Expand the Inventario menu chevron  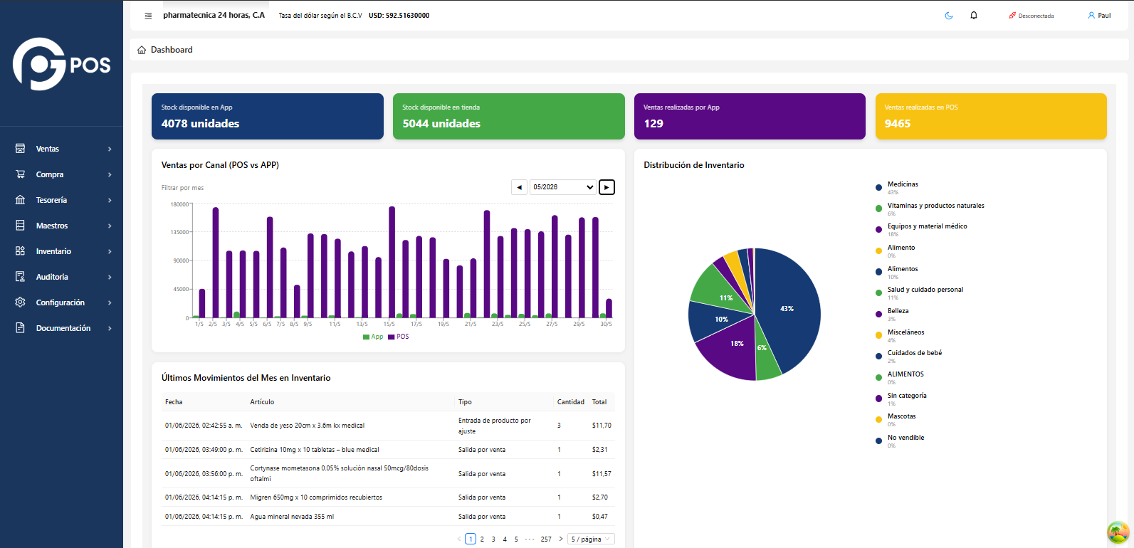[110, 251]
